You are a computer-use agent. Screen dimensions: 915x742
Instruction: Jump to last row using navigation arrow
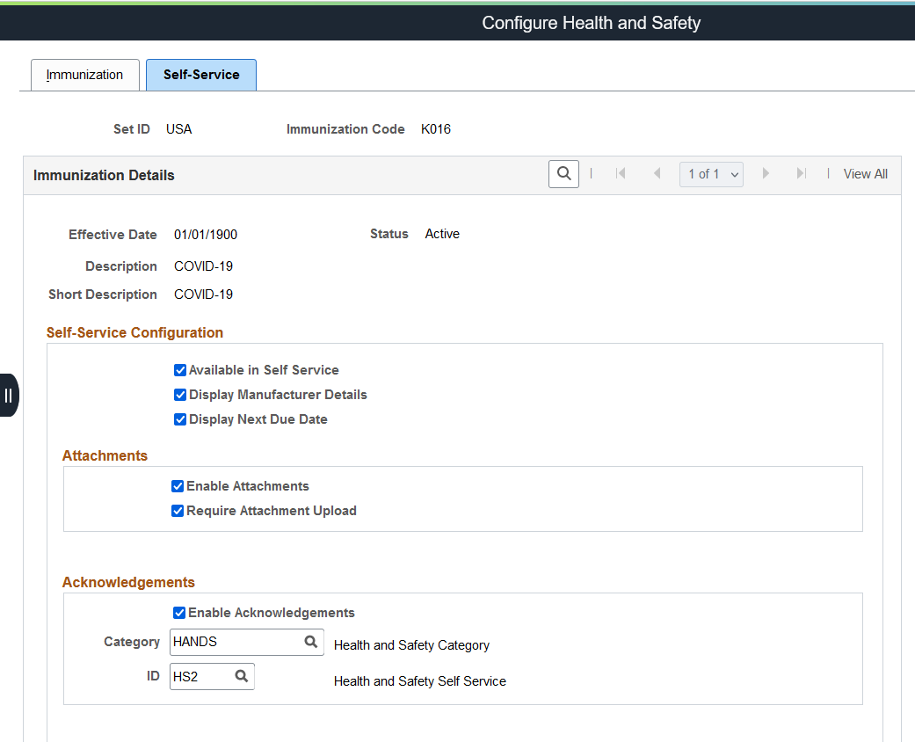(x=801, y=174)
